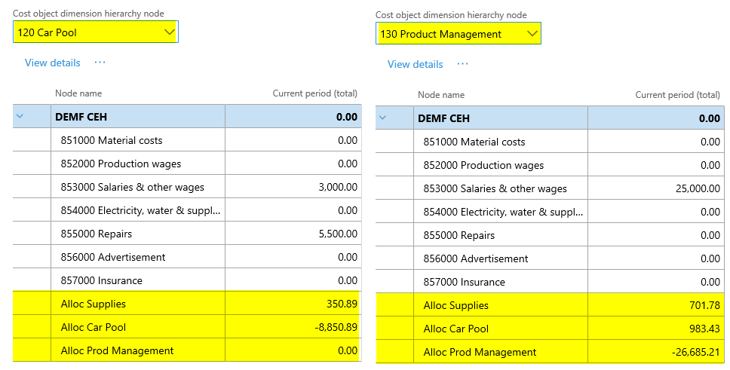730x370 pixels.
Task: Select Alloc Prod Management row in right grid
Action: [480, 352]
